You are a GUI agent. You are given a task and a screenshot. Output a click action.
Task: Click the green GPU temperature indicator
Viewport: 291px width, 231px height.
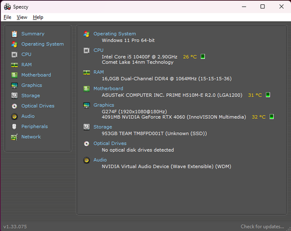tap(272, 116)
